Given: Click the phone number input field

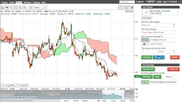Looking at the screenshot, I should coord(162,44).
